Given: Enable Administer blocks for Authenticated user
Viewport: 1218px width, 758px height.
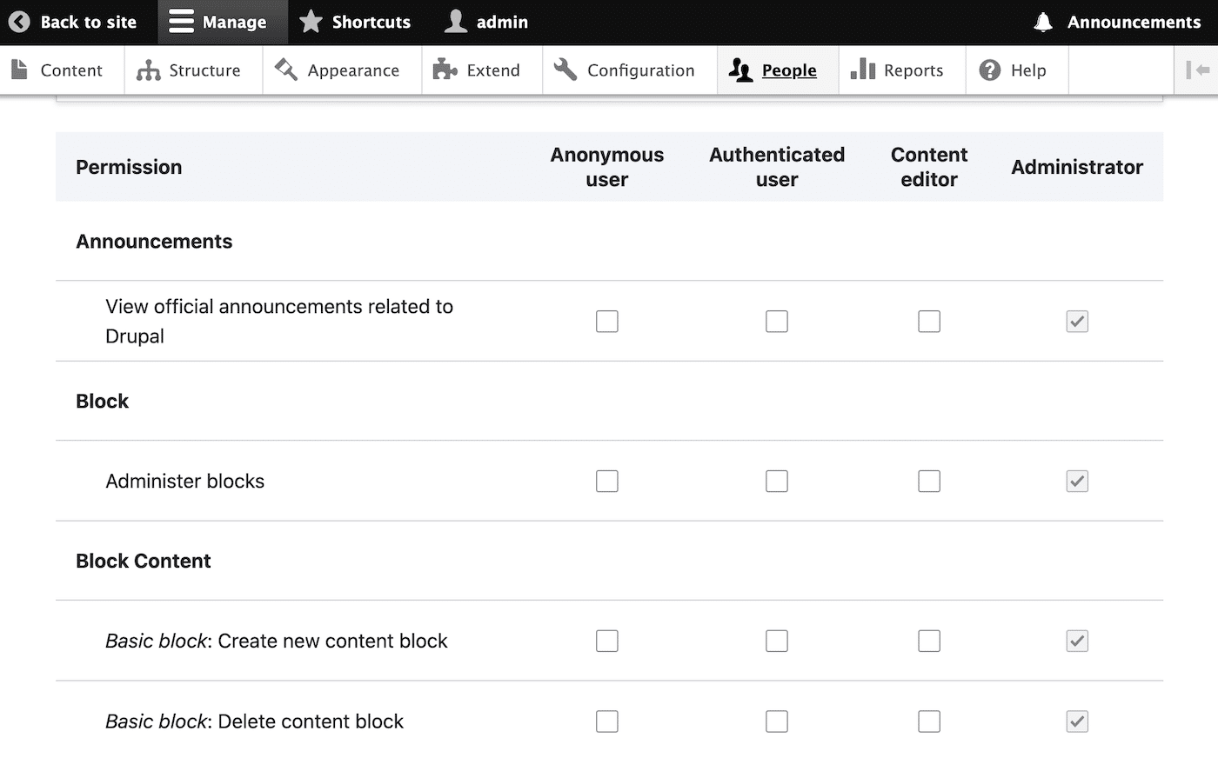Looking at the screenshot, I should [777, 482].
